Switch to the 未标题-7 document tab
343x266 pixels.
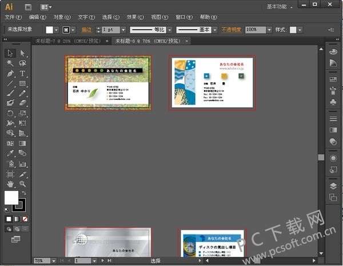68,41
